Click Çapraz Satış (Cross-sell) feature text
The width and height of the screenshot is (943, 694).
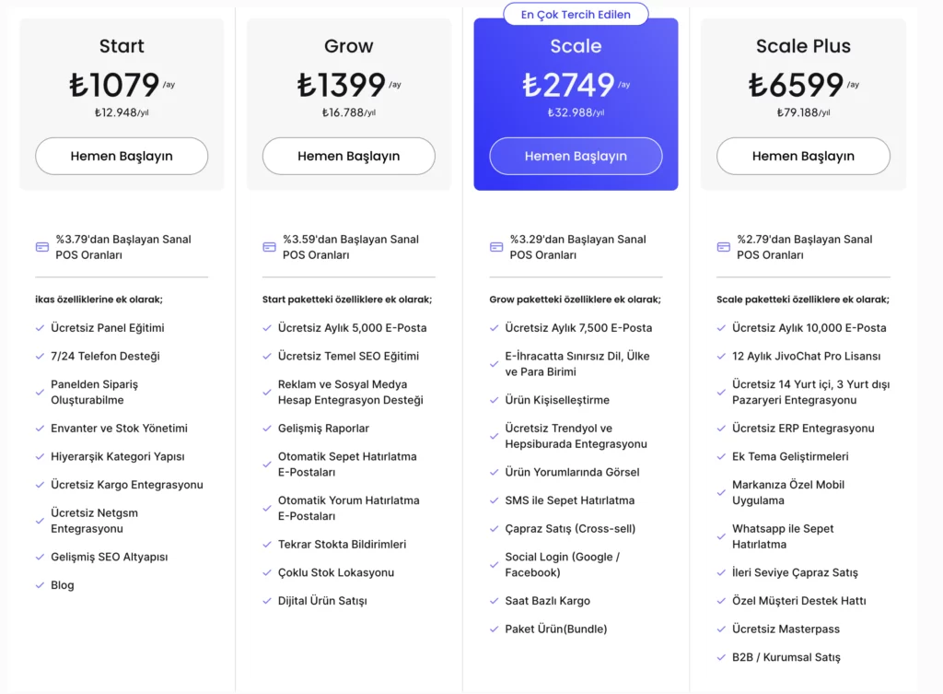tap(570, 528)
